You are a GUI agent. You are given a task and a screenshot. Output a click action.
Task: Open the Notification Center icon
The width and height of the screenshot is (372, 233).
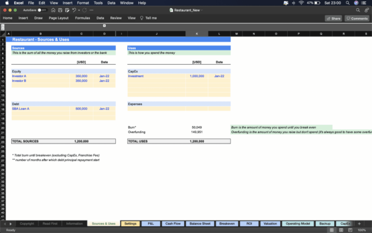point(364,3)
